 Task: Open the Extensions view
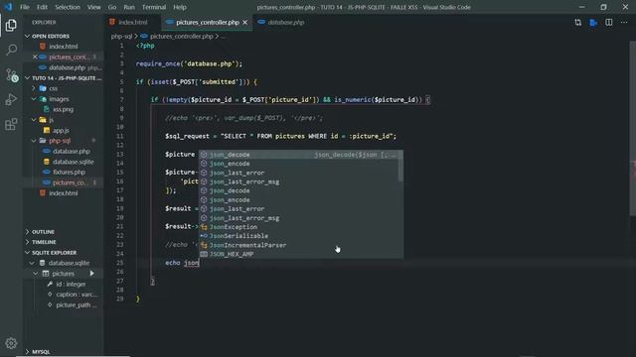11,124
